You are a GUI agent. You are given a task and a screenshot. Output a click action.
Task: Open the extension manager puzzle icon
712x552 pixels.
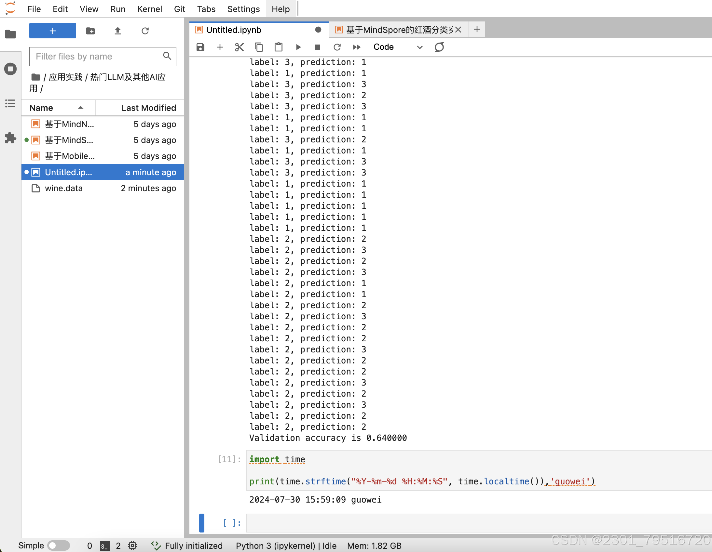click(x=10, y=138)
